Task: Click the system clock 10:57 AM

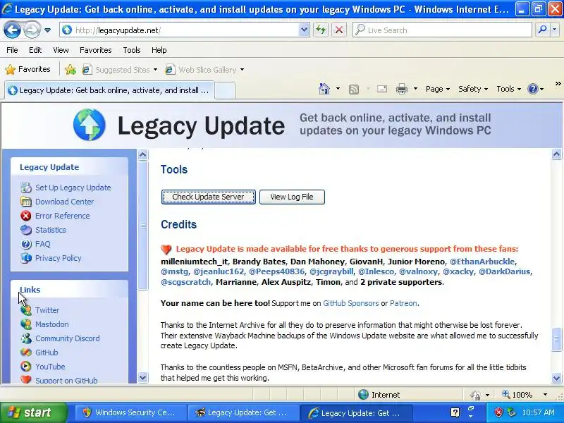Action: point(538,412)
